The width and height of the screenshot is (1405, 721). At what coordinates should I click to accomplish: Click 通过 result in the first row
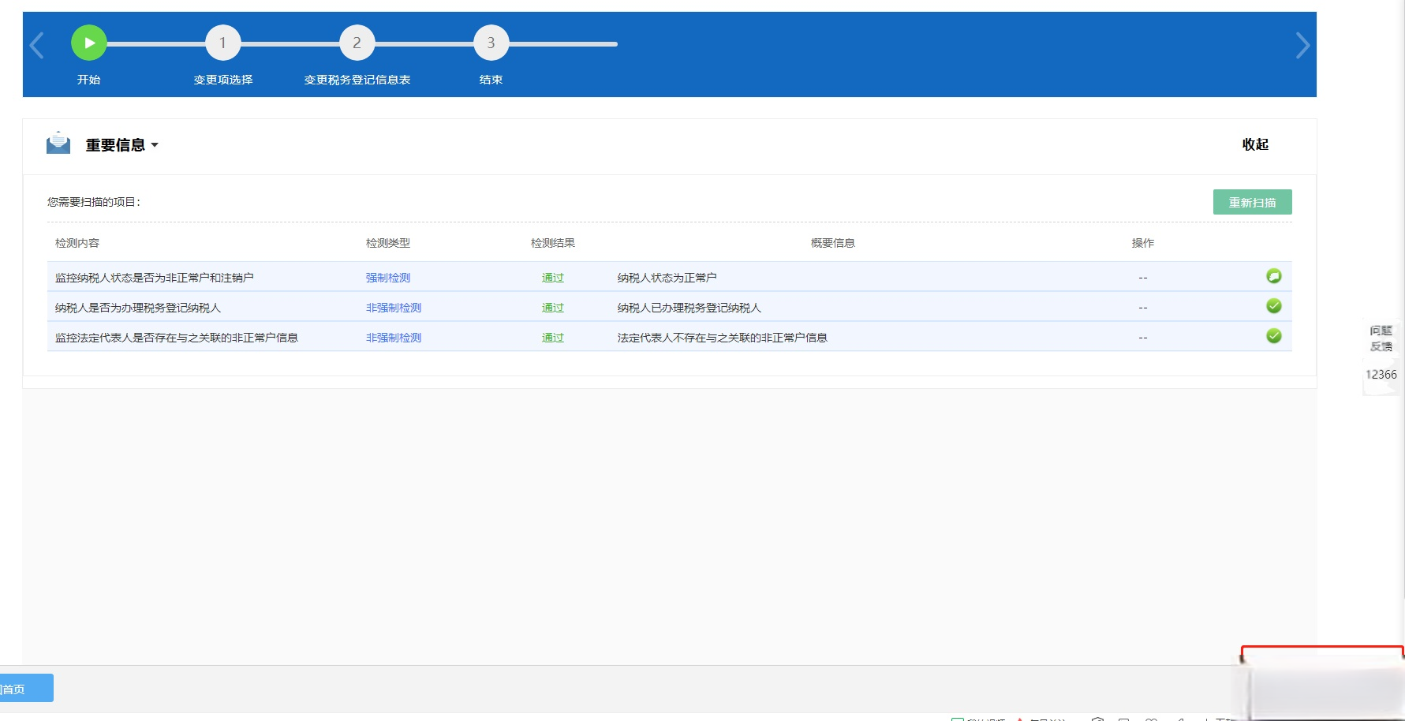point(552,278)
